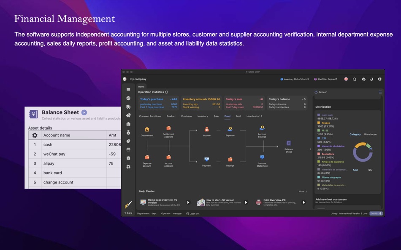Viewport: 401px width, 250px height.
Task: Open the Expense icon in flowchart
Action: point(230,129)
